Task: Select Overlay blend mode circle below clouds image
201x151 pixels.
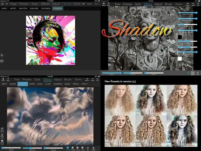Action: click(78, 148)
